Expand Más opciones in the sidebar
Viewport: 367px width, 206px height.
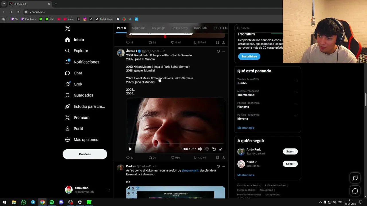point(82,140)
